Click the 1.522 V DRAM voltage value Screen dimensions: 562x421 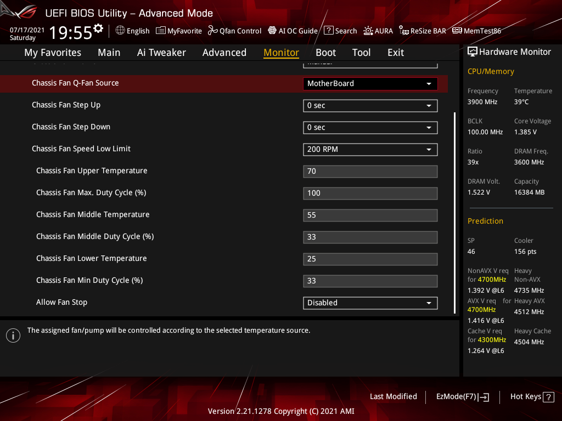(x=479, y=192)
